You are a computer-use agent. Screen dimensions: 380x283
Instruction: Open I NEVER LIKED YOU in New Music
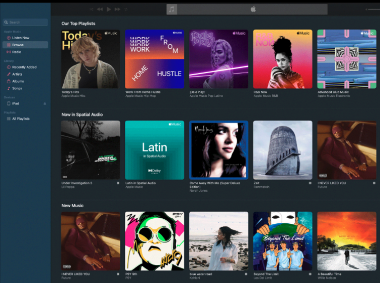coord(91,241)
